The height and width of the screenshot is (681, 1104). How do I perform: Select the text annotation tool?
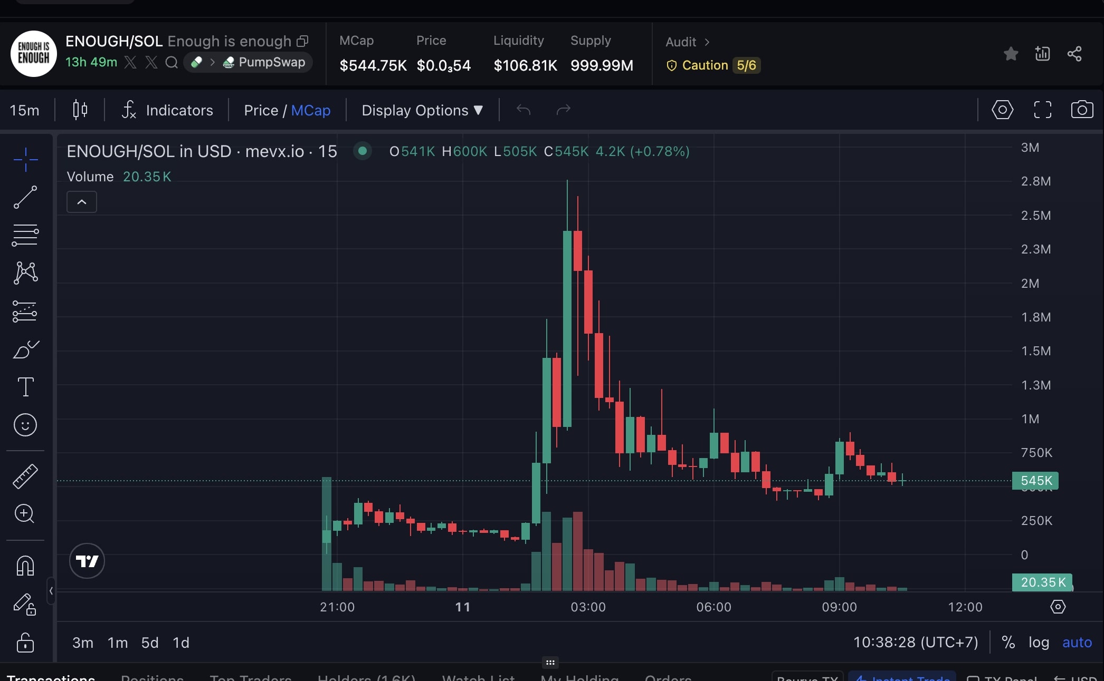click(x=25, y=387)
